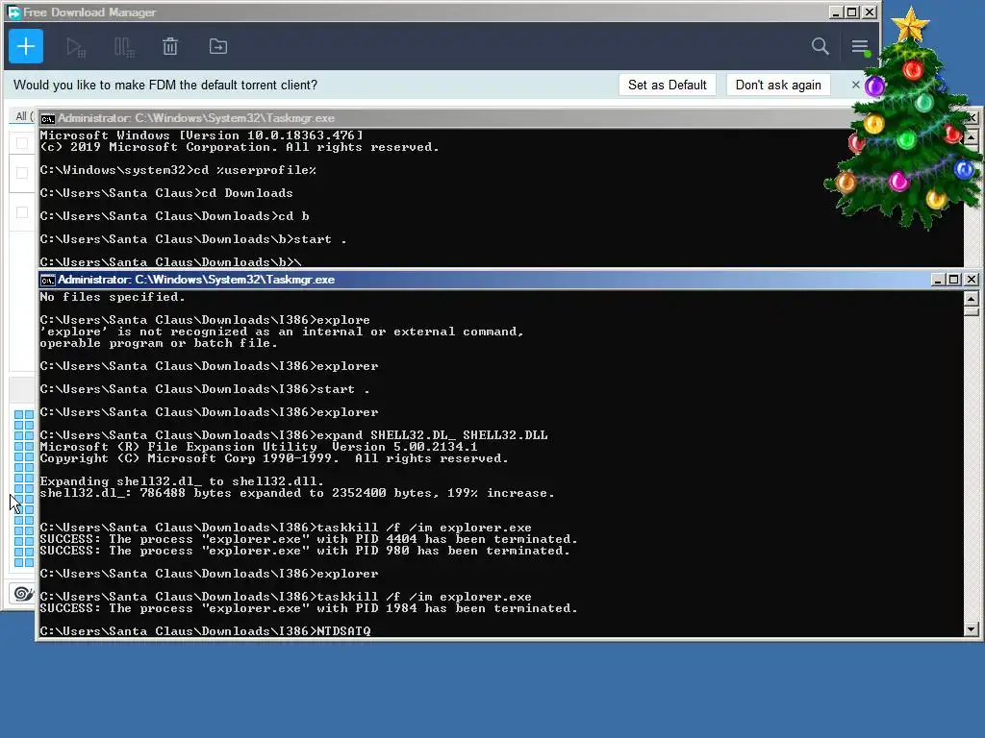Click the FDM app icon in title bar
Viewport: 985px width, 738px height.
(x=13, y=12)
